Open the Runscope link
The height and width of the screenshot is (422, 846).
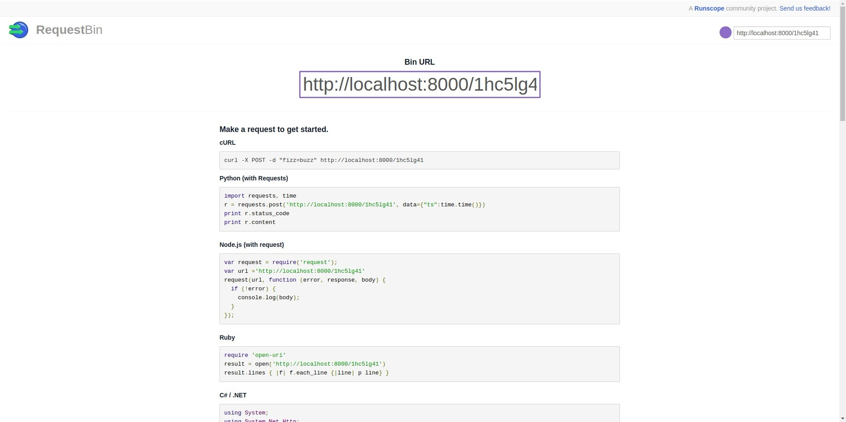point(709,8)
